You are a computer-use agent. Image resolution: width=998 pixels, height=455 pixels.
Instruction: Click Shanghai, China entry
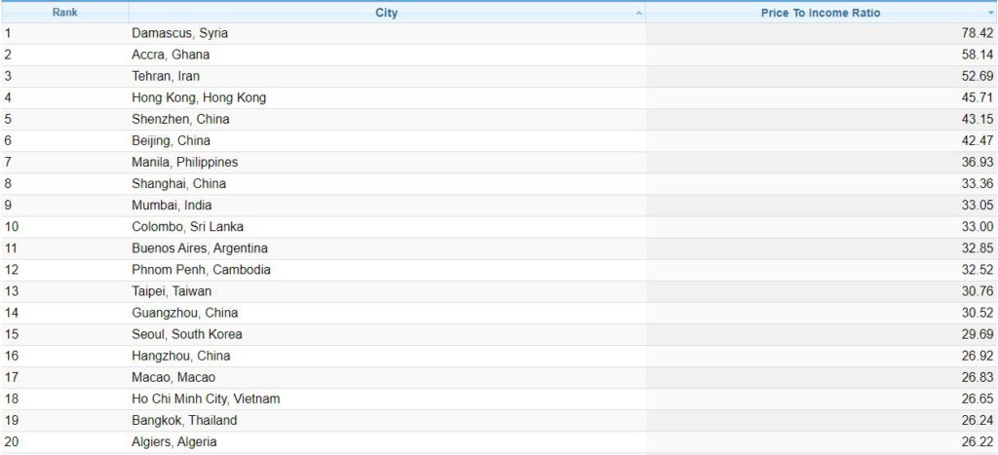coord(179,184)
